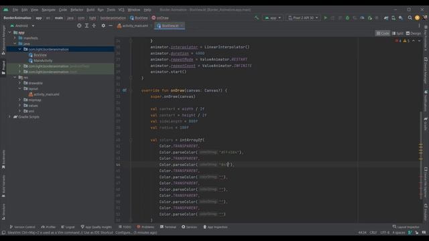The width and height of the screenshot is (429, 241).
Task: Switch the editor to Split view mode
Action: pos(397,33)
